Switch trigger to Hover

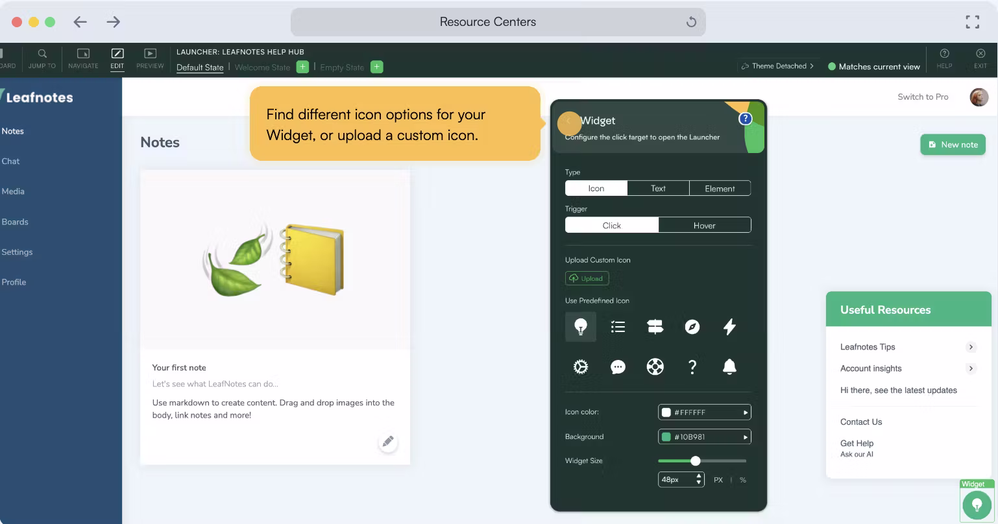pos(704,225)
